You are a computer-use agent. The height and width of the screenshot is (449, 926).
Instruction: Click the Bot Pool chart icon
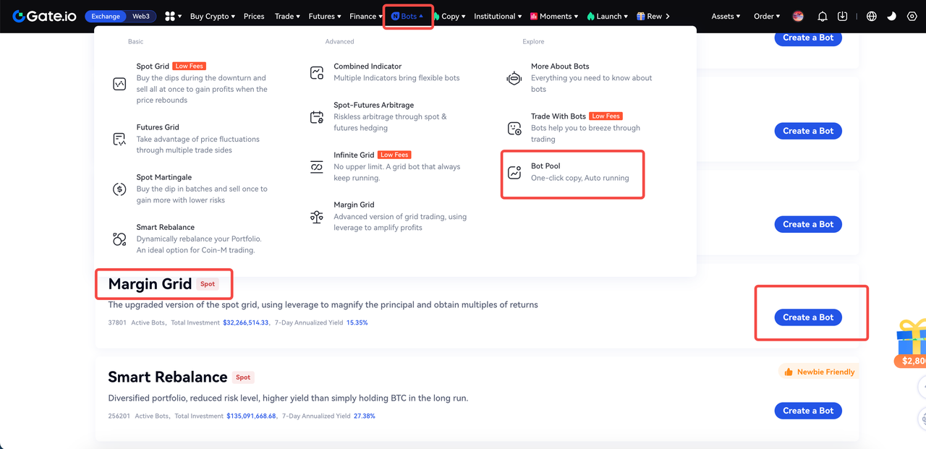coord(514,172)
